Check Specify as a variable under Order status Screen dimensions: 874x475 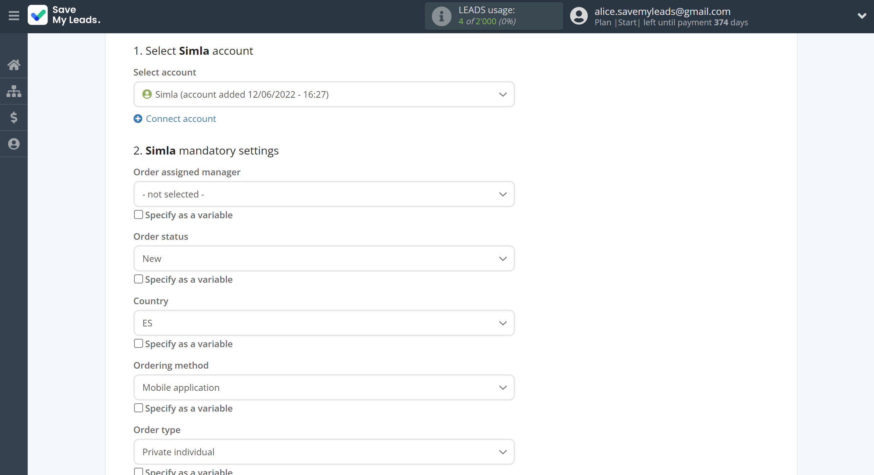tap(138, 279)
